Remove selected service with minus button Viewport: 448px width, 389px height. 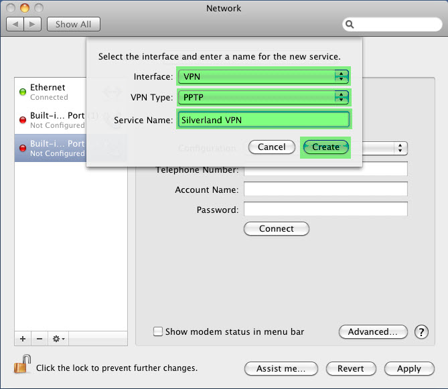[x=40, y=339]
